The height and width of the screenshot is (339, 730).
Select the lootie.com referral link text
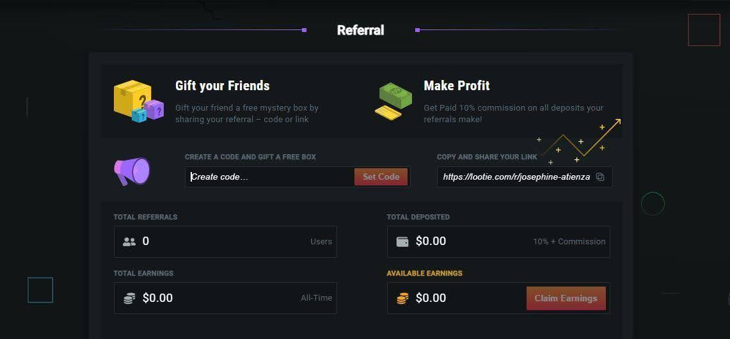[516, 177]
